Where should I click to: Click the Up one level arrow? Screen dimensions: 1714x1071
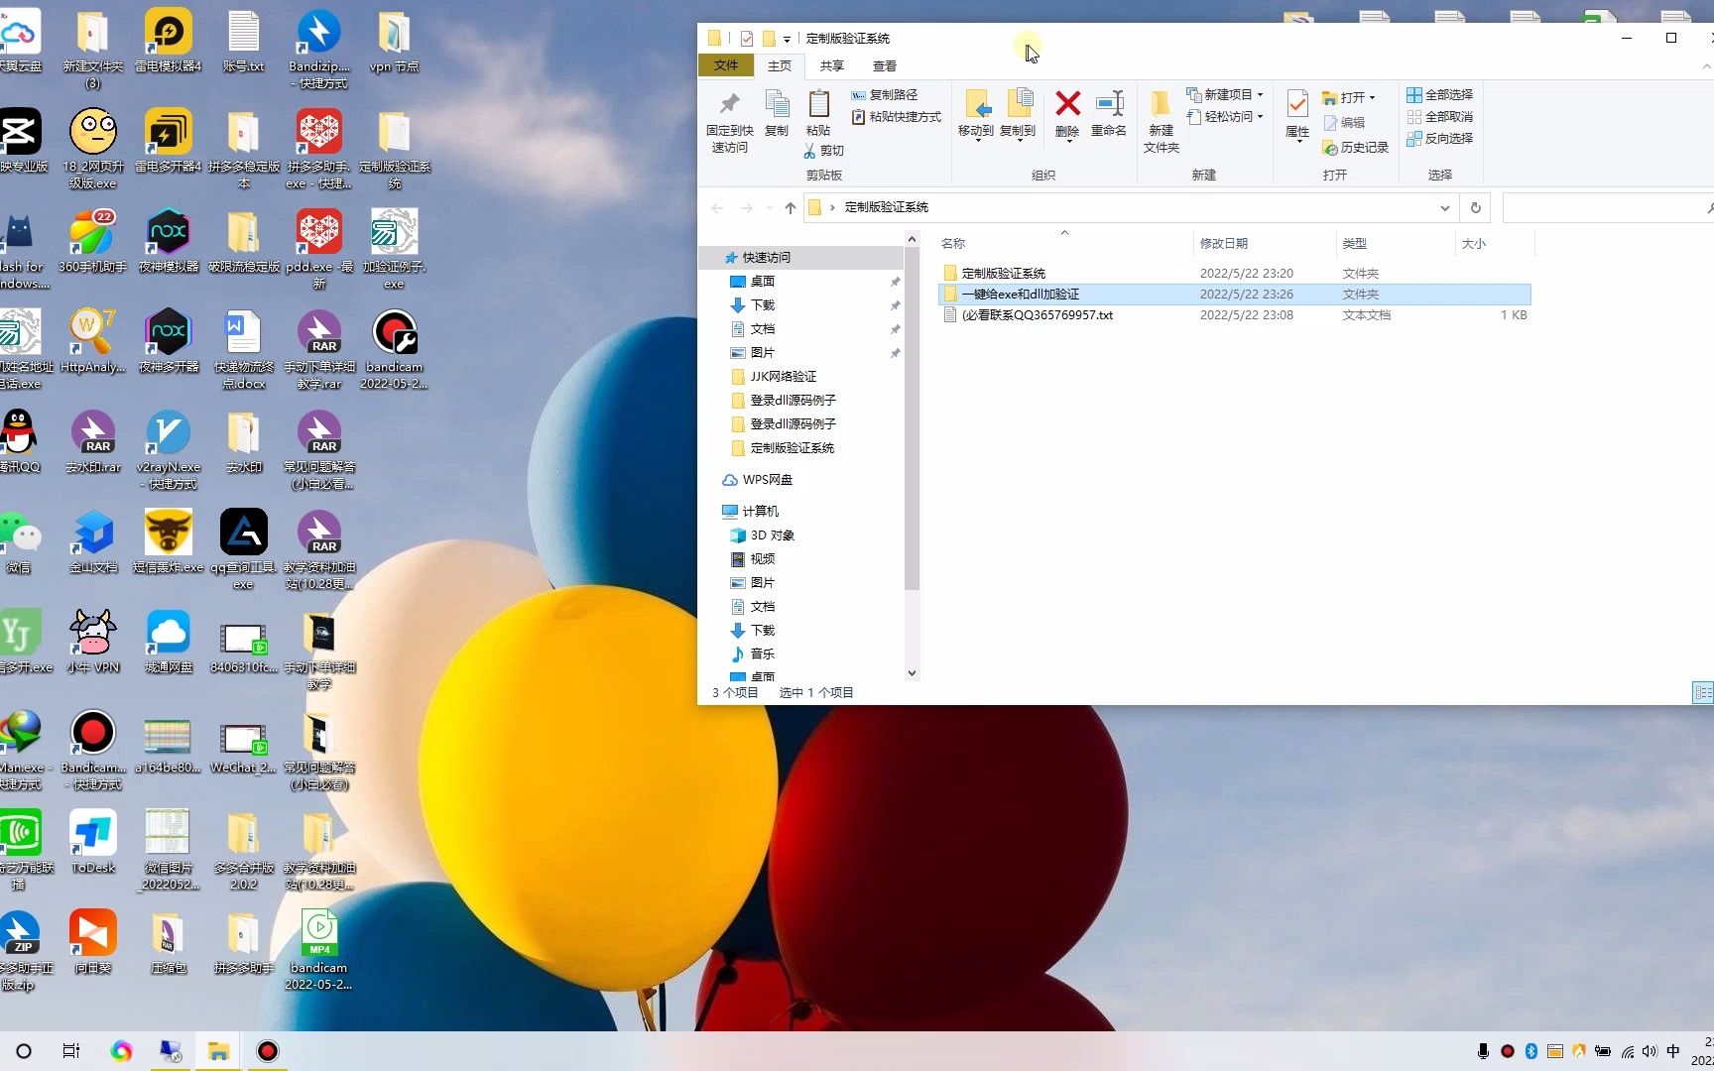point(790,207)
